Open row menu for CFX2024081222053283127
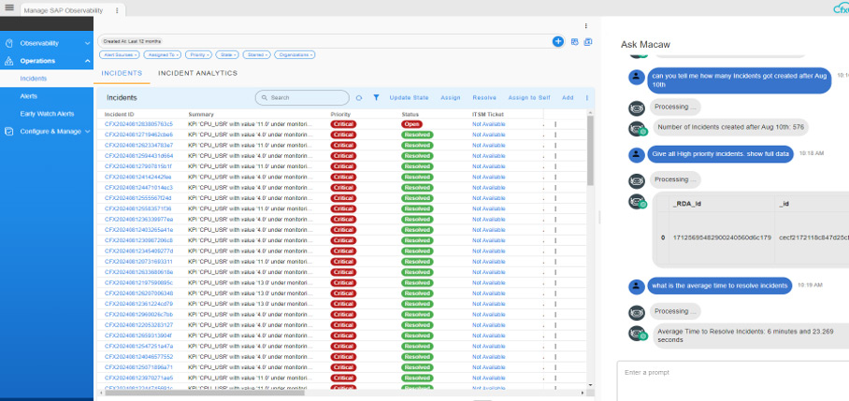Image resolution: width=849 pixels, height=401 pixels. (555, 324)
